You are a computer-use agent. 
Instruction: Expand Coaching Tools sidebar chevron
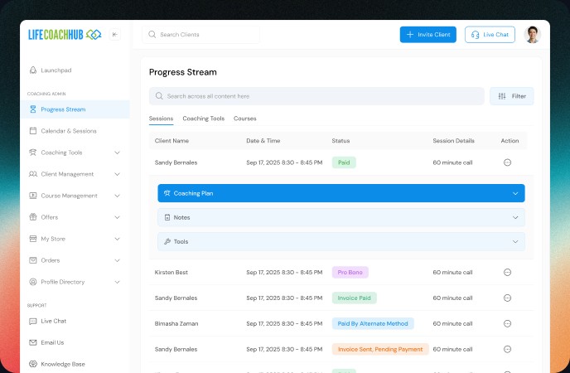(x=117, y=153)
